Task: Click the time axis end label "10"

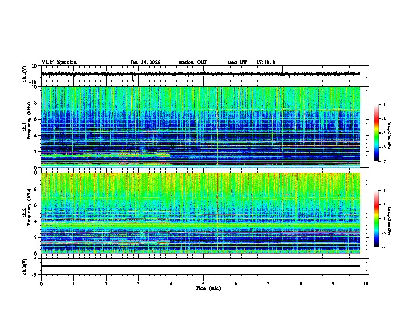Action: tap(366, 284)
